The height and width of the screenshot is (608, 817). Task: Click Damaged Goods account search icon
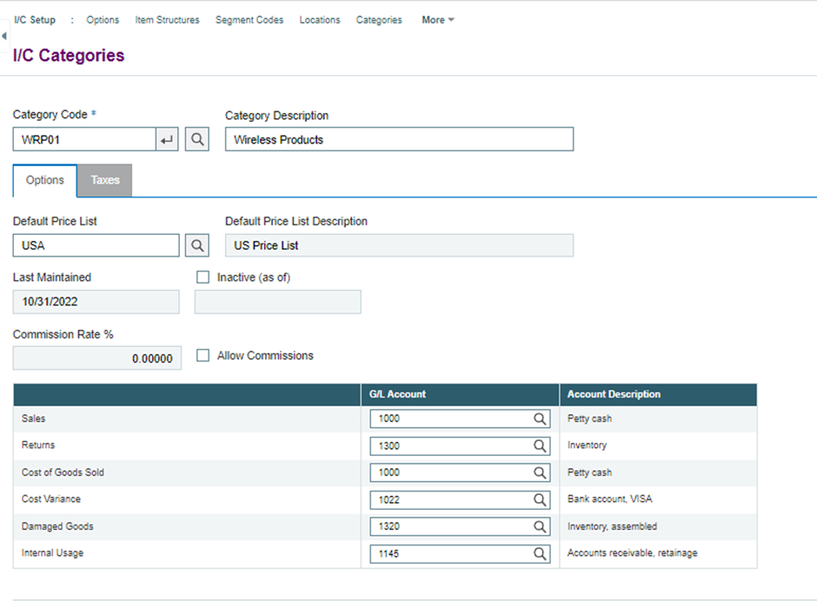tap(541, 526)
